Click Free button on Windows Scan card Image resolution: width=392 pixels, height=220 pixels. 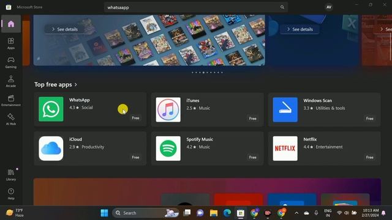(x=370, y=119)
